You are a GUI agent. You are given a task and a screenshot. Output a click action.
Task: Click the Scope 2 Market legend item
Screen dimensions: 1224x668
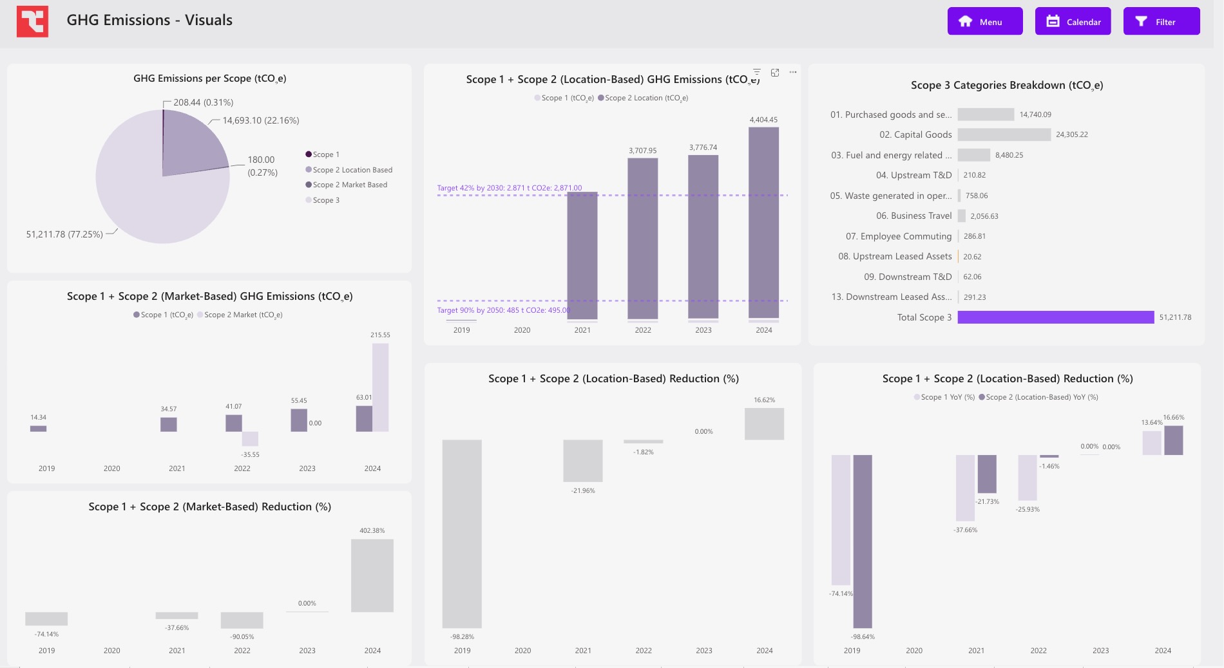[240, 315]
